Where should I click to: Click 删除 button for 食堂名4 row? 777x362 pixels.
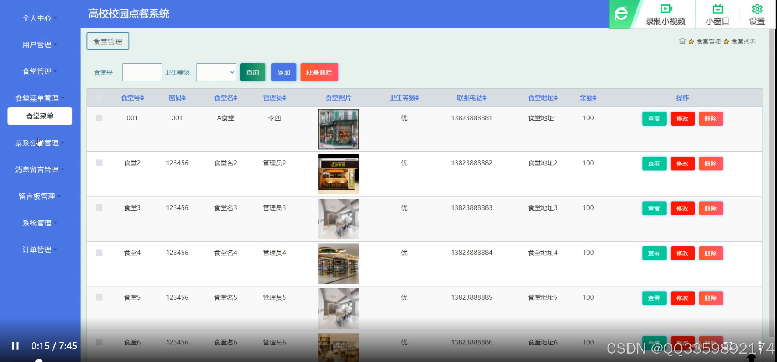click(710, 253)
